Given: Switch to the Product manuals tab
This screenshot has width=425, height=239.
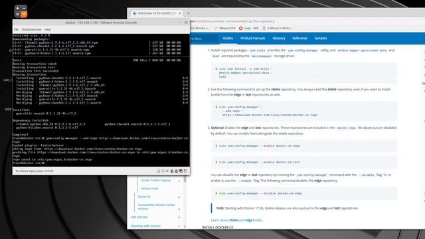Looking at the screenshot, I should (252, 39).
